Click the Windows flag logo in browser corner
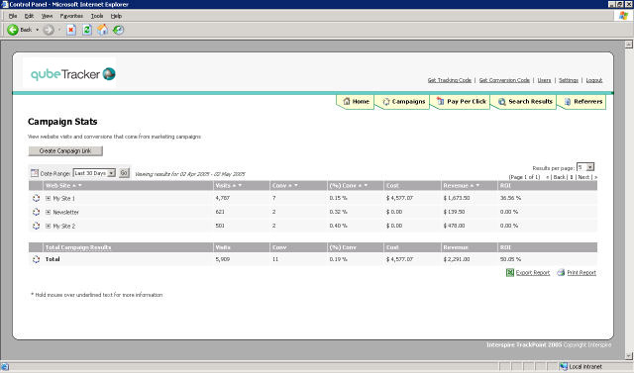This screenshot has height=373, width=634. [x=623, y=16]
